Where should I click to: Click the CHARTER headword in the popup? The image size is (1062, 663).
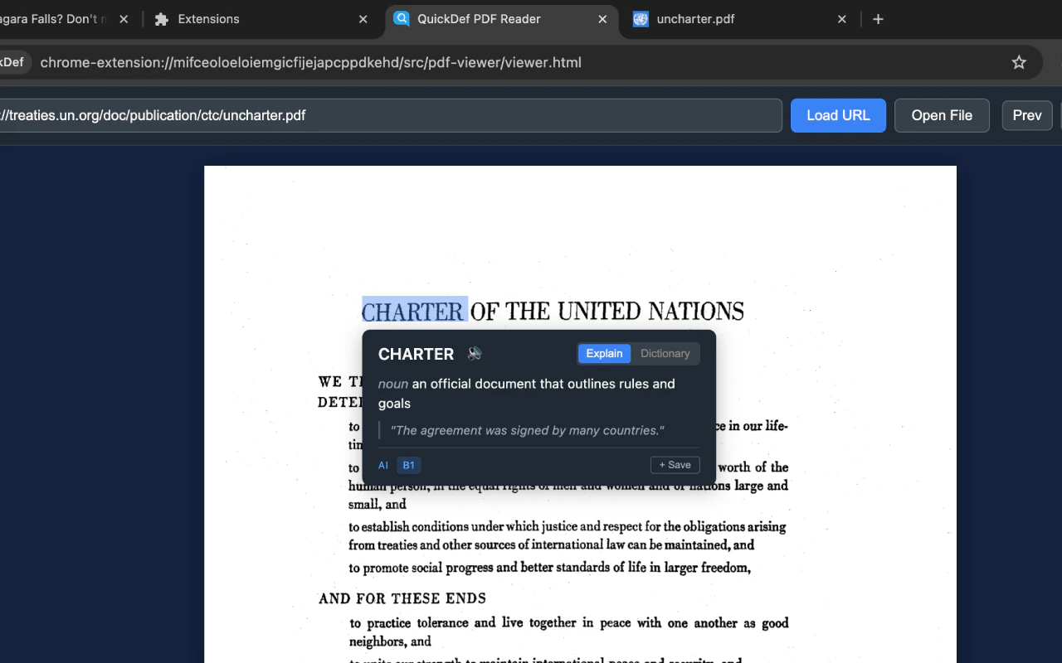point(417,354)
